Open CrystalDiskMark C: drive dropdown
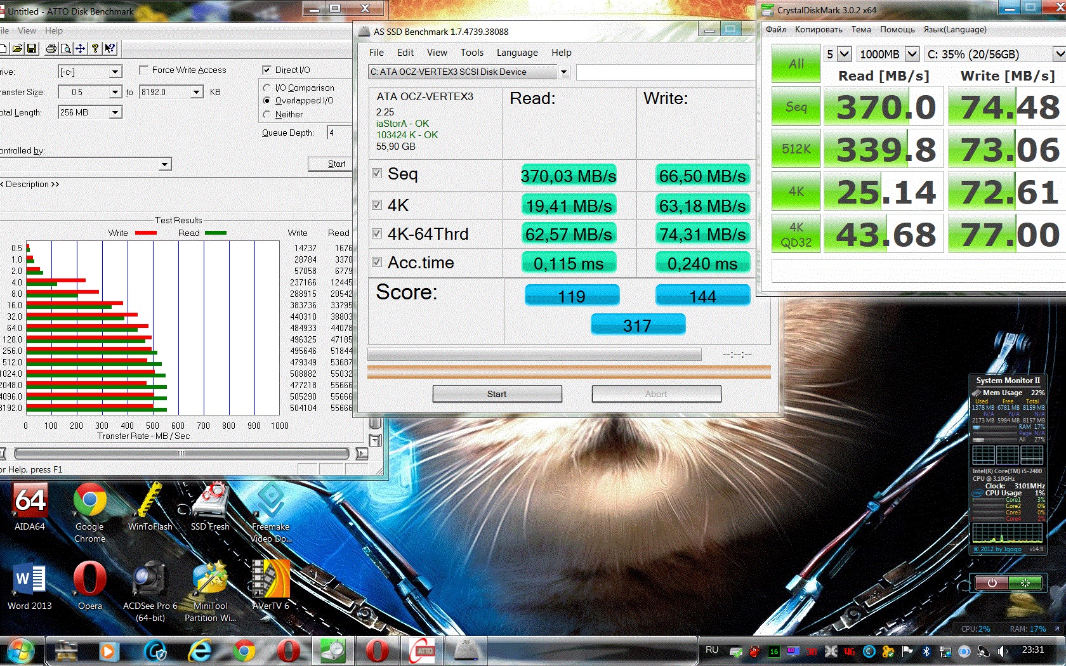Viewport: 1066px width, 666px height. [995, 55]
